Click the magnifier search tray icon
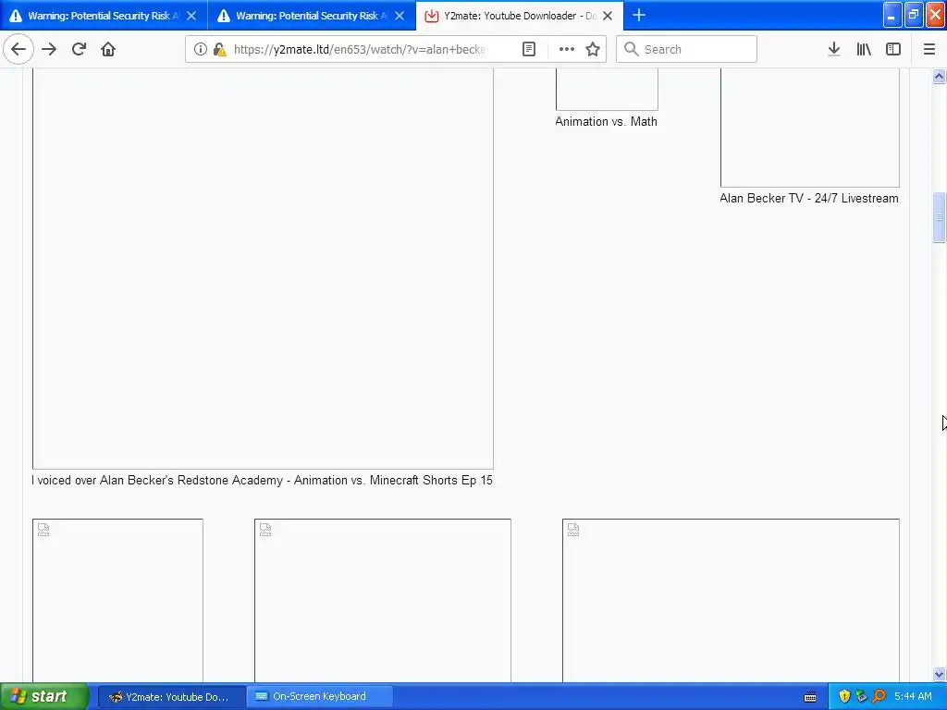Screen dimensions: 947x710 tap(879, 697)
